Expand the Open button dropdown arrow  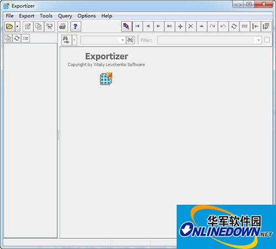(x=17, y=27)
